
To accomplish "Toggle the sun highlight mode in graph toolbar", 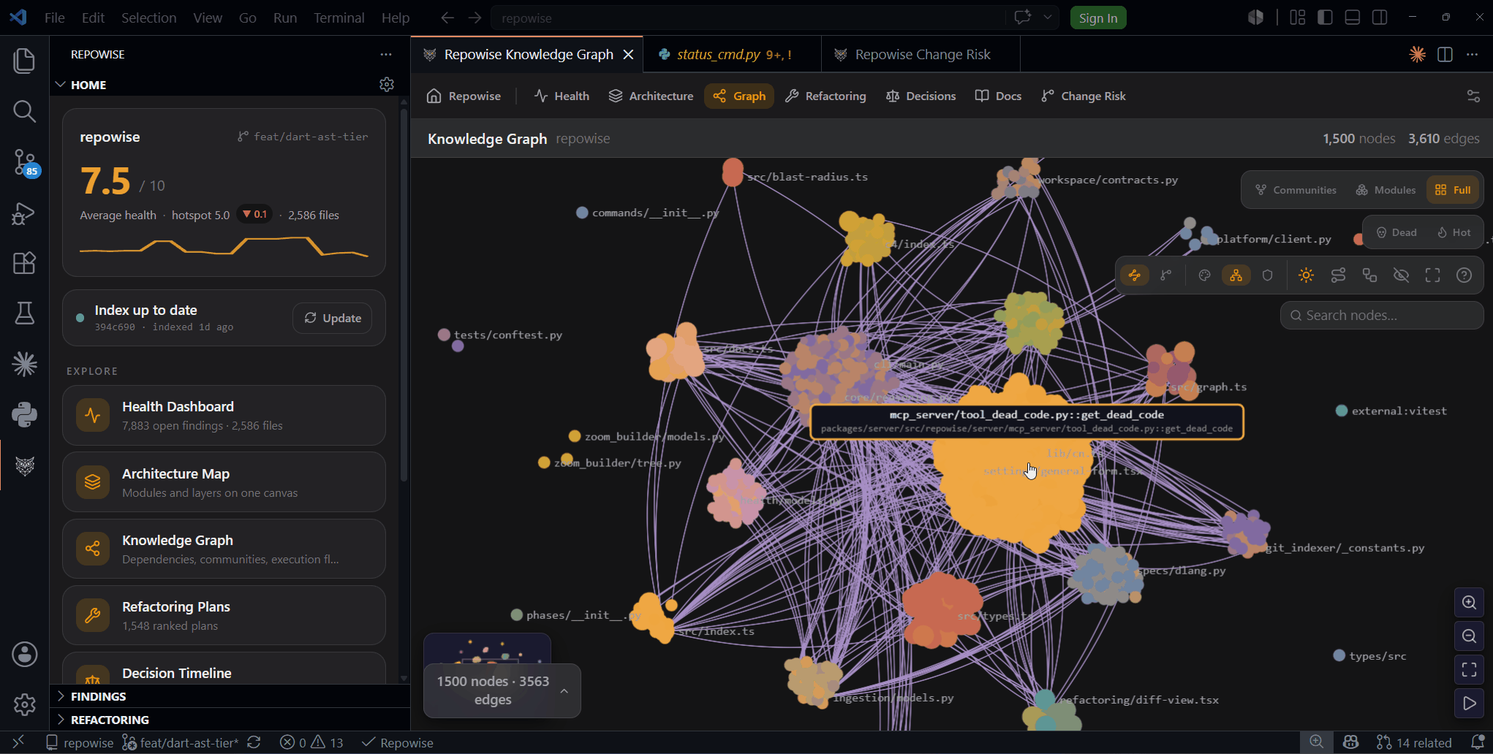I will pos(1306,275).
